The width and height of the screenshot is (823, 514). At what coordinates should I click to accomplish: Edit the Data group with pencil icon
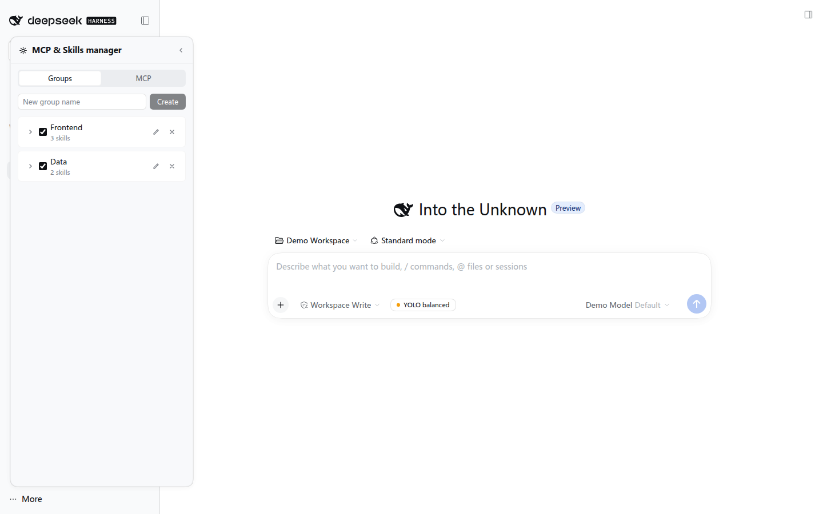(x=156, y=166)
